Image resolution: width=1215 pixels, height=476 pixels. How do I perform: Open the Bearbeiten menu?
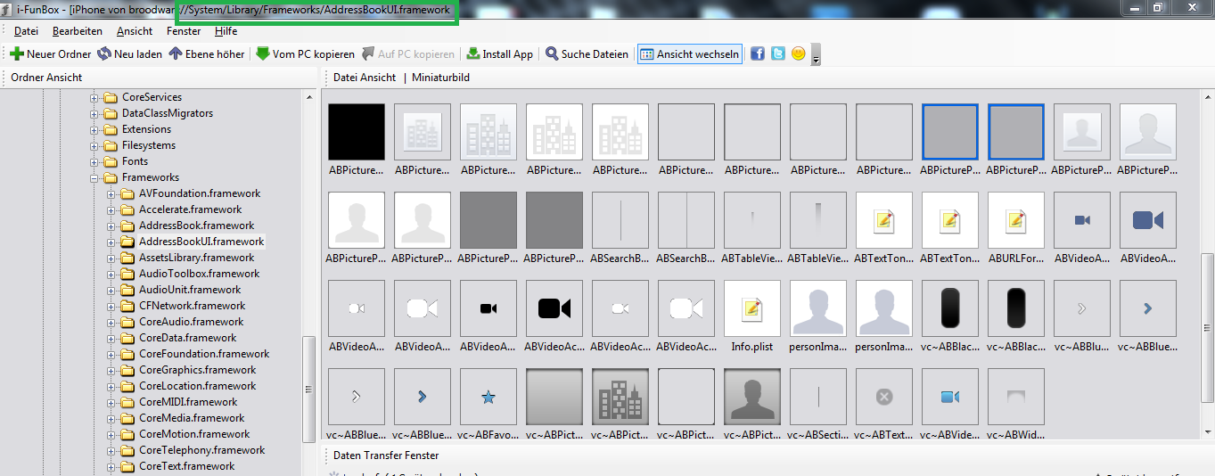click(x=78, y=31)
